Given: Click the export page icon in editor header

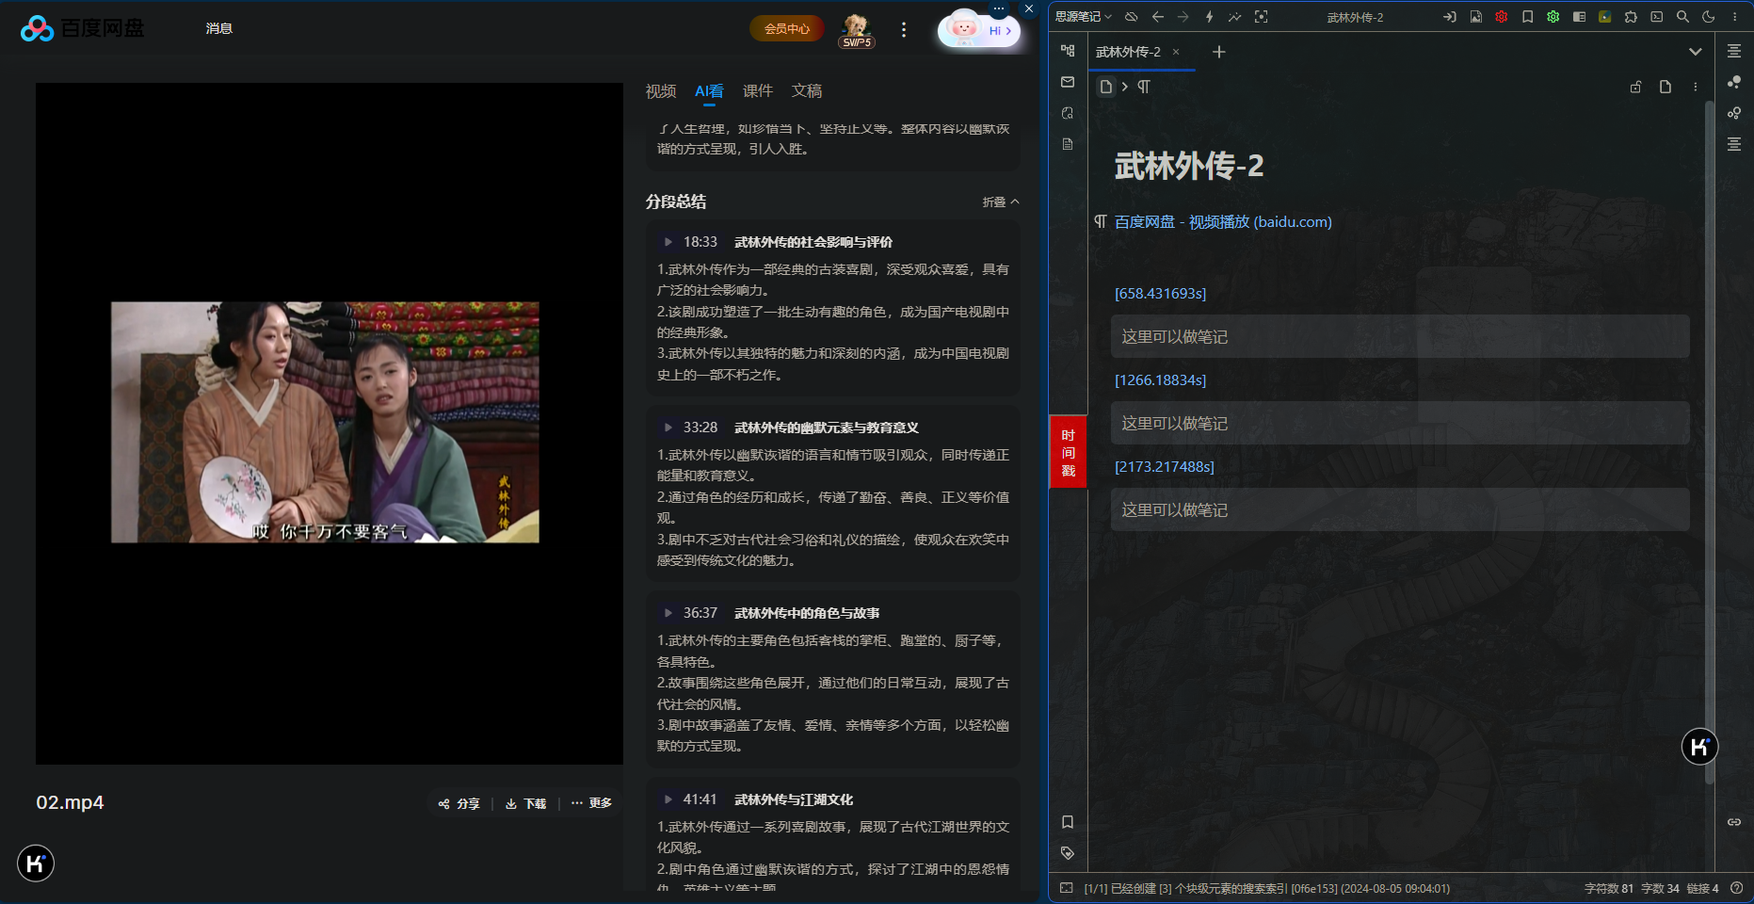Looking at the screenshot, I should pos(1665,87).
